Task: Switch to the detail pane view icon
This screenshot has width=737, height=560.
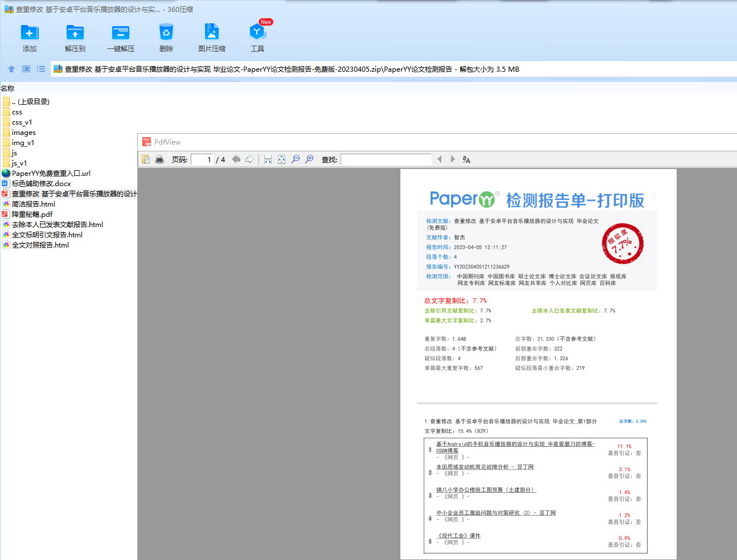Action: (x=26, y=69)
